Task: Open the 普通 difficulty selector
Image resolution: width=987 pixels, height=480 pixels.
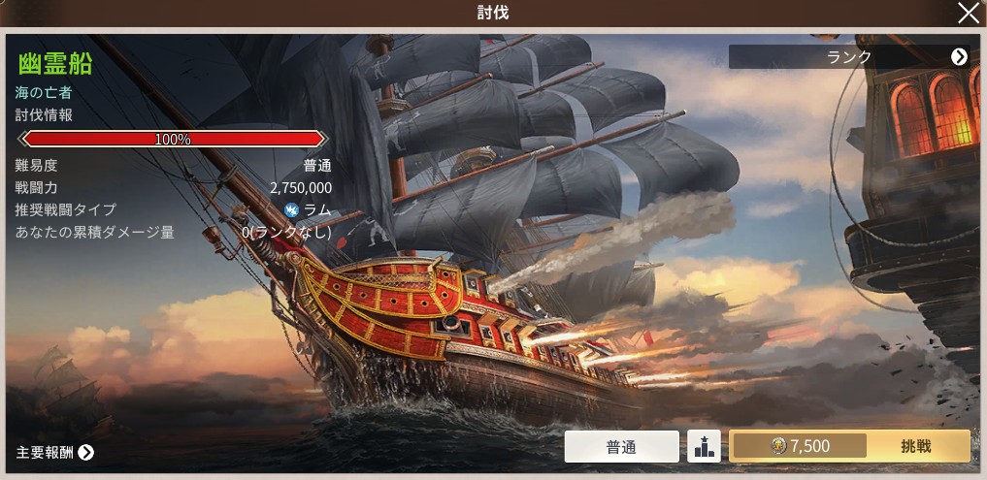Action: click(621, 447)
